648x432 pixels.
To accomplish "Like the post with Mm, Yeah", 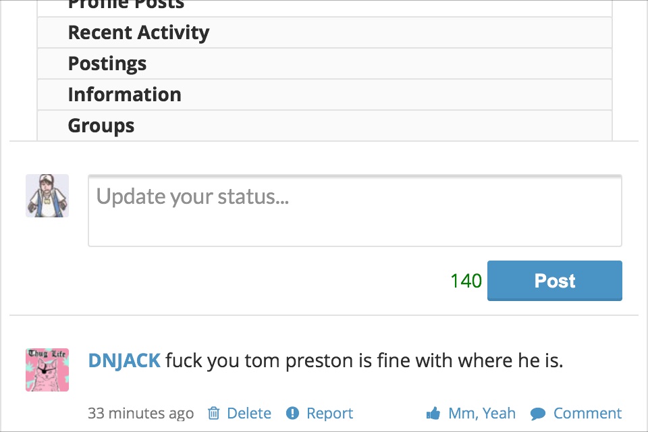I will (482, 413).
